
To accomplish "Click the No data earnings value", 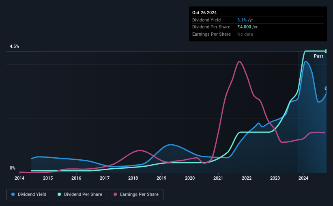I will coord(245,34).
